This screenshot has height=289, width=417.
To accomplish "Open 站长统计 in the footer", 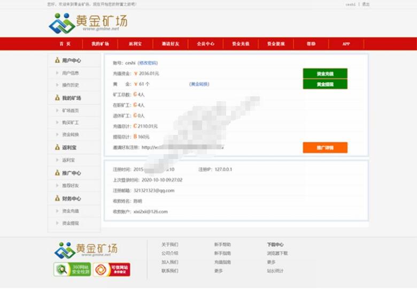I will [275, 271].
